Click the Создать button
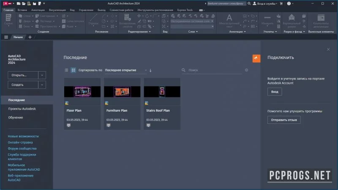The image size is (338, 190). (23, 85)
